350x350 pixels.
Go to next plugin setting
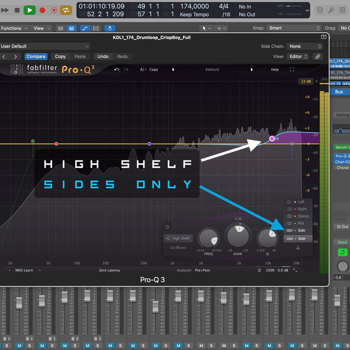15,56
